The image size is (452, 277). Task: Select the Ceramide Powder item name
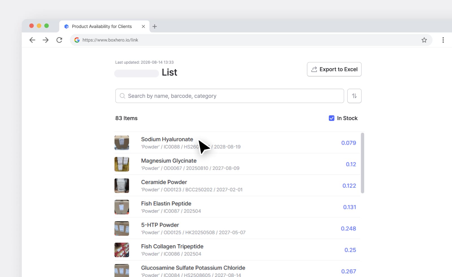pyautogui.click(x=164, y=182)
